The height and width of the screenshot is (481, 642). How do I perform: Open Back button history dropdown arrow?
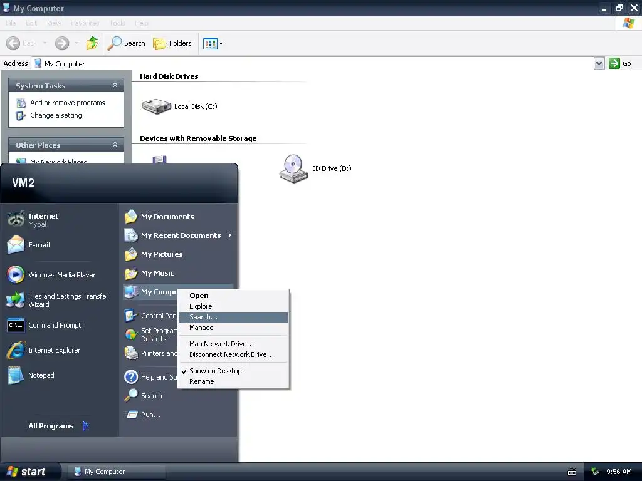tap(45, 43)
